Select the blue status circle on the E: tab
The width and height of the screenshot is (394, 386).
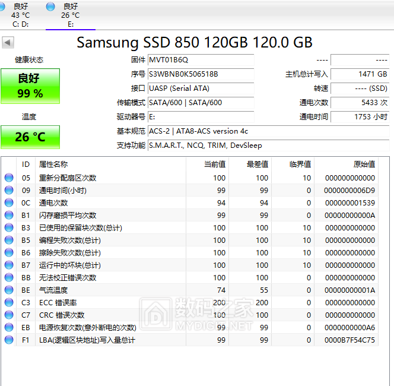50,7
